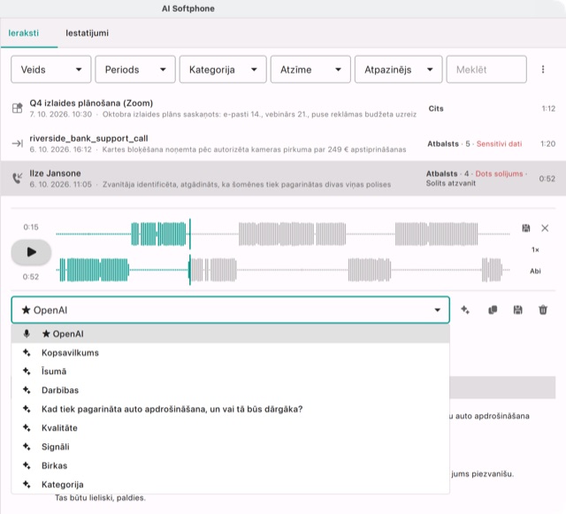This screenshot has height=514, width=566.
Task: Open the Atzīme filter dropdown
Action: [x=310, y=69]
